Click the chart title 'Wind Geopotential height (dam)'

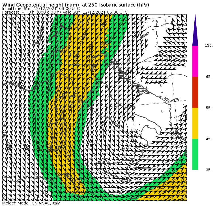coord(40,5)
